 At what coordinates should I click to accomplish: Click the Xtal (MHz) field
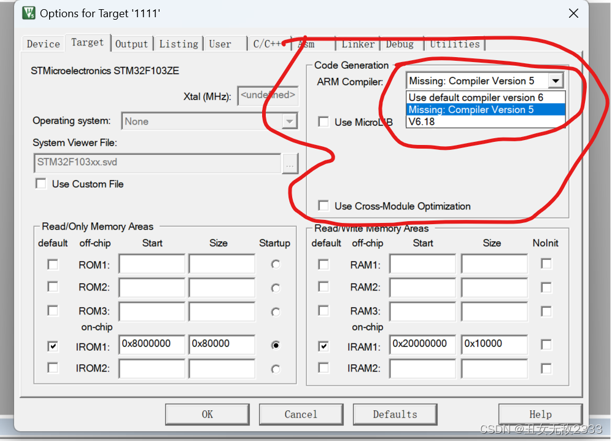click(x=268, y=96)
